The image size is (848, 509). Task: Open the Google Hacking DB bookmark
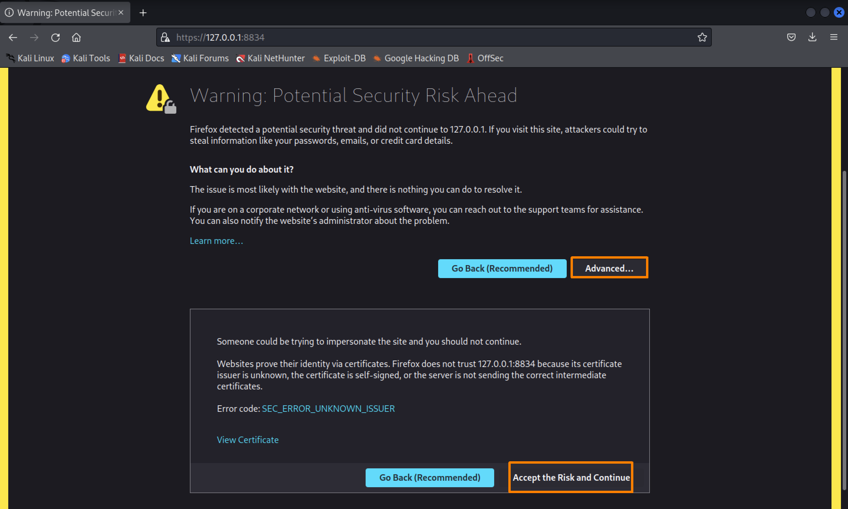416,58
